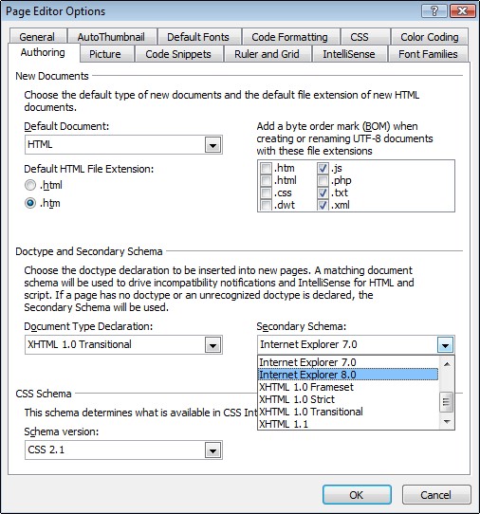Uncheck the .js BOM extension checkbox
This screenshot has width=480, height=514.
[x=323, y=168]
